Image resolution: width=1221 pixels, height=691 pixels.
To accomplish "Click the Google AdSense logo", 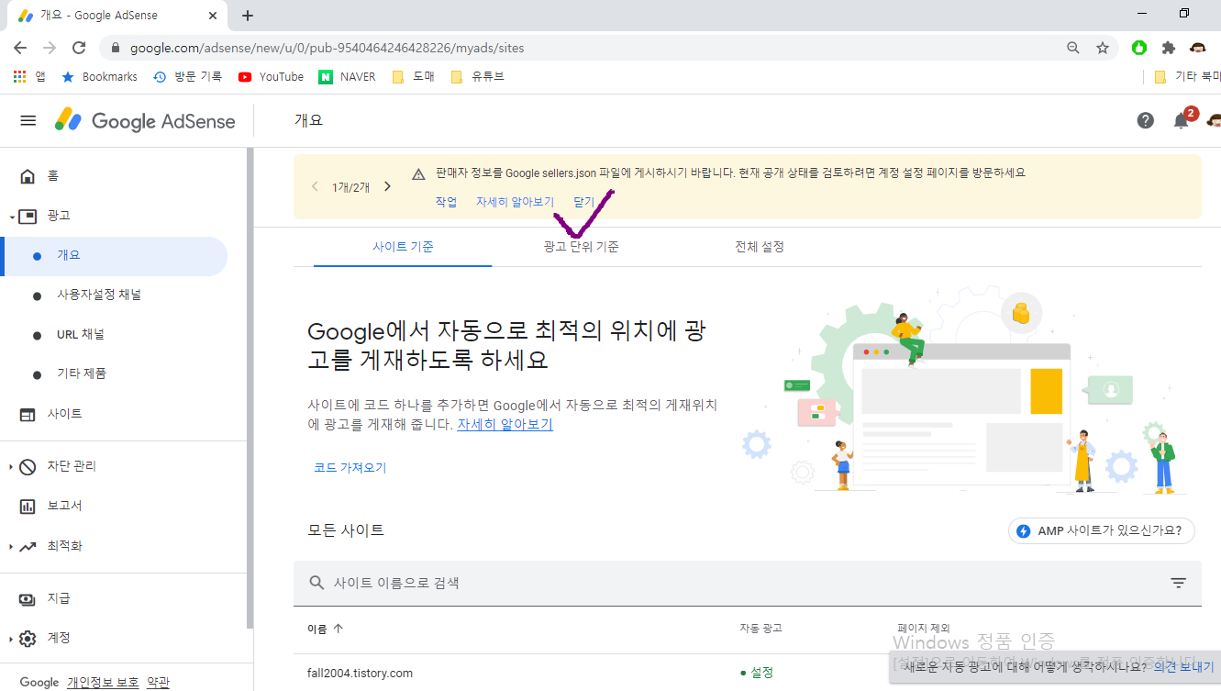I will pos(145,120).
